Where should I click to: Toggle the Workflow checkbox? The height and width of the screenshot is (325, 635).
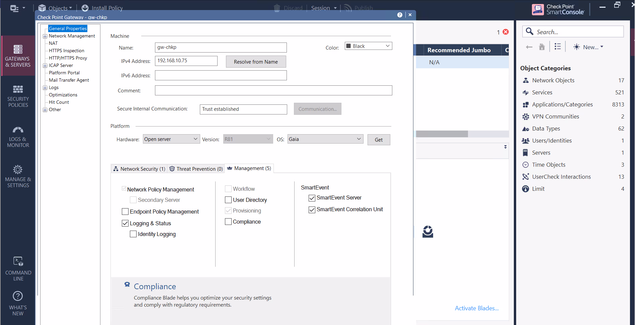pos(228,189)
